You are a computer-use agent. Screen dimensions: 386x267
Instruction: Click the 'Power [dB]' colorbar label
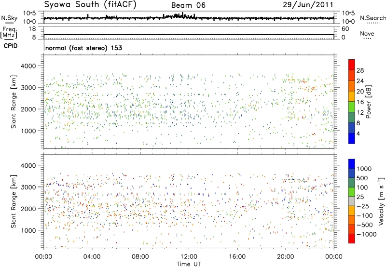[x=368, y=102]
